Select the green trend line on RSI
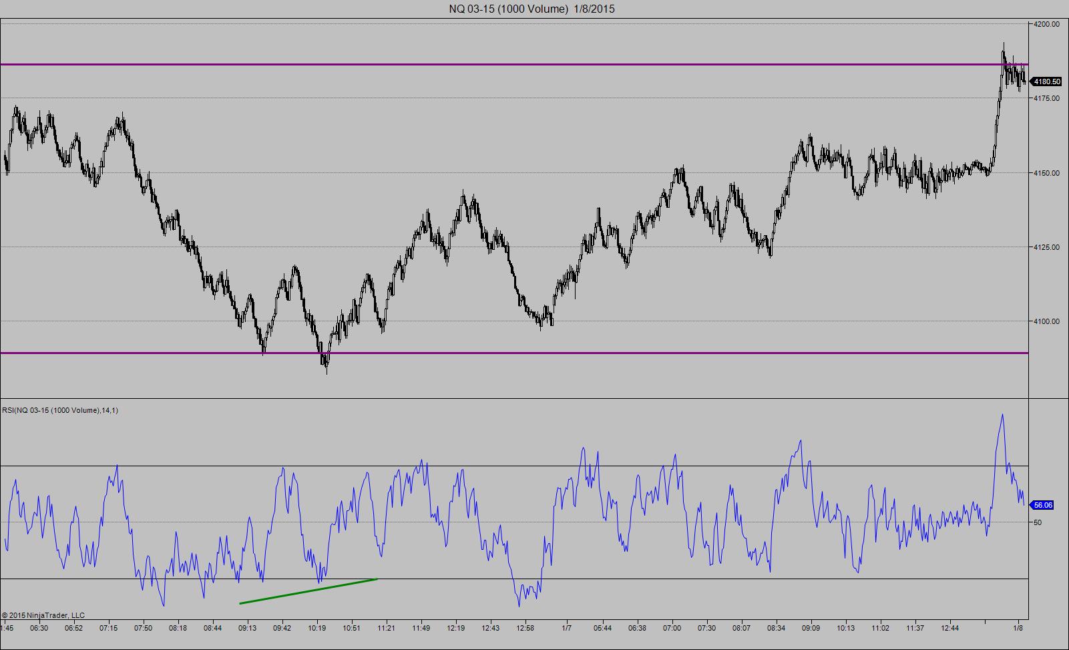Image resolution: width=1069 pixels, height=650 pixels. (x=308, y=591)
